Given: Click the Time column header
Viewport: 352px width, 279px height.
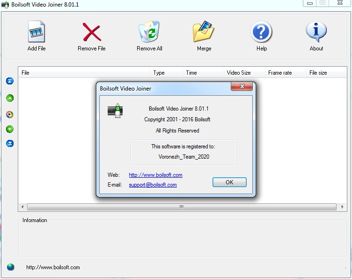Looking at the screenshot, I should click(x=203, y=73).
